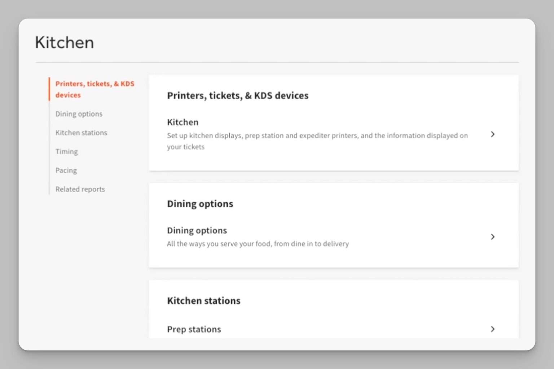554x369 pixels.
Task: Open the Timing sidebar section
Action: [x=67, y=151]
